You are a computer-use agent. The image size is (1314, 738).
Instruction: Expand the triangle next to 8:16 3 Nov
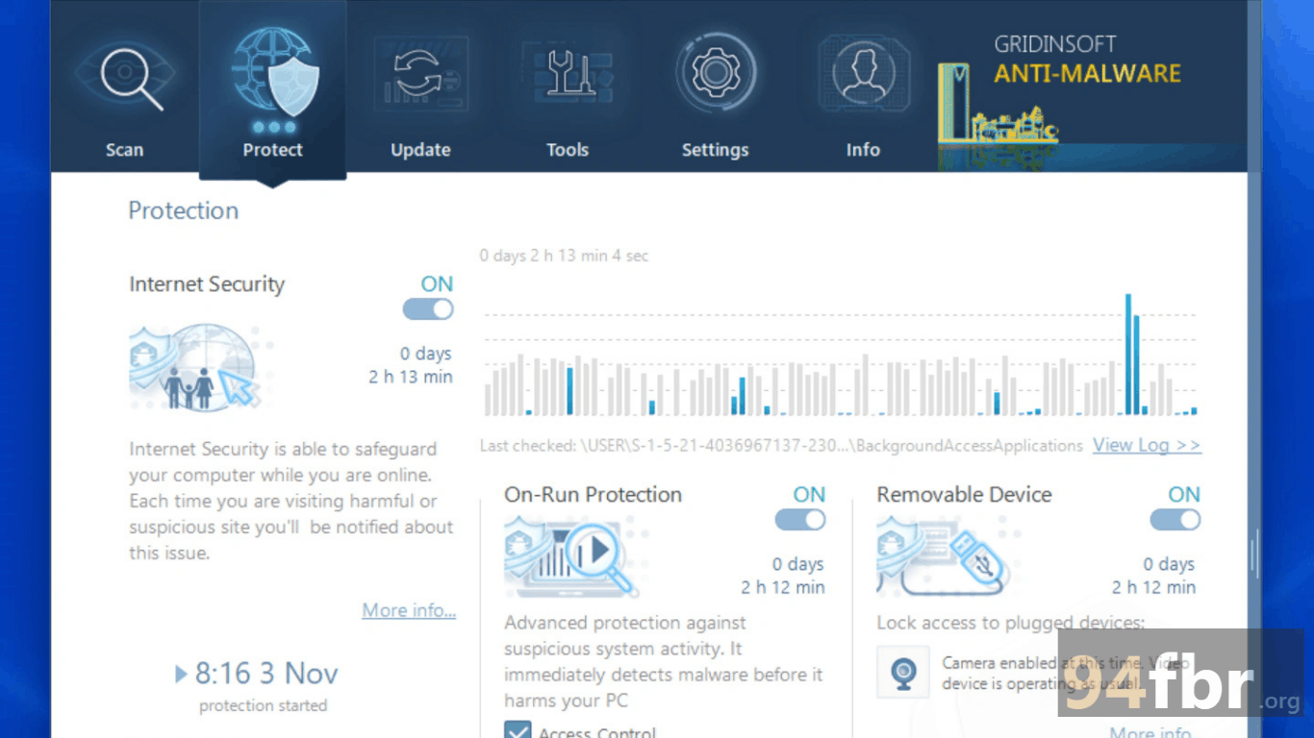tap(181, 675)
